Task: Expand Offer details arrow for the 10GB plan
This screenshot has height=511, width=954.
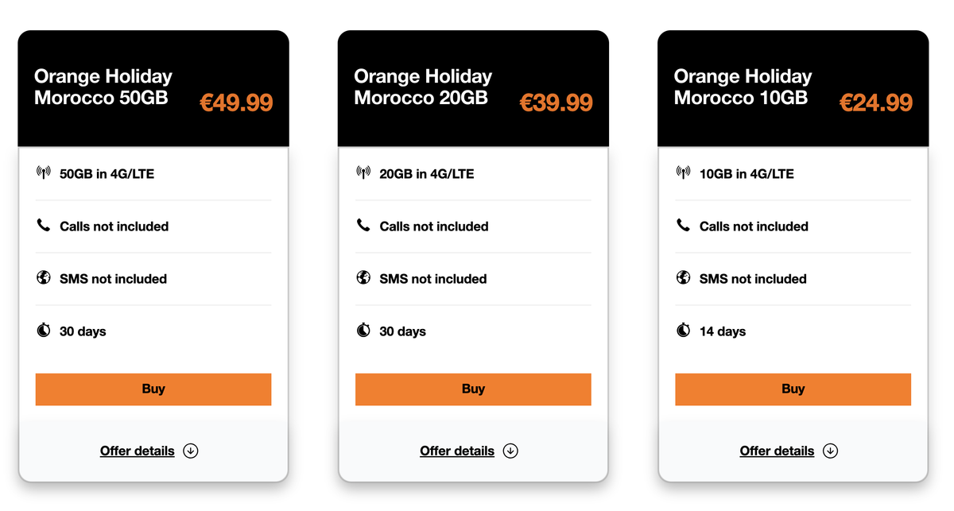Action: (x=830, y=451)
